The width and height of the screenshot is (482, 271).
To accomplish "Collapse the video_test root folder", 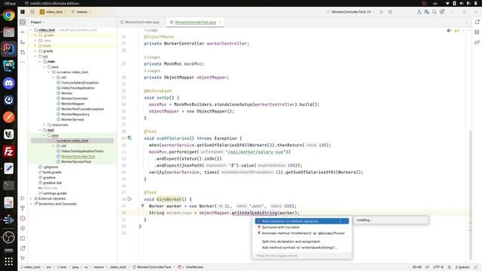I will [31, 30].
